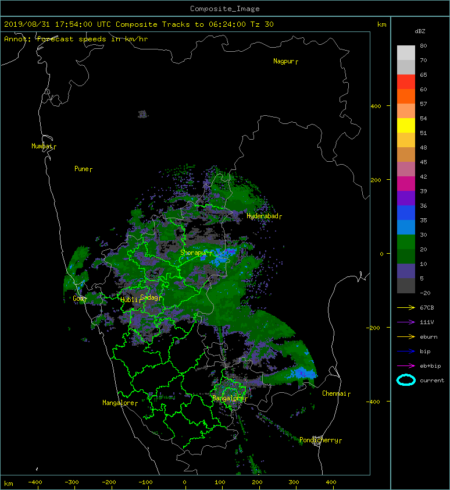
Task: Pick the blue 35-36 dBZ swatch
Action: coord(406,212)
